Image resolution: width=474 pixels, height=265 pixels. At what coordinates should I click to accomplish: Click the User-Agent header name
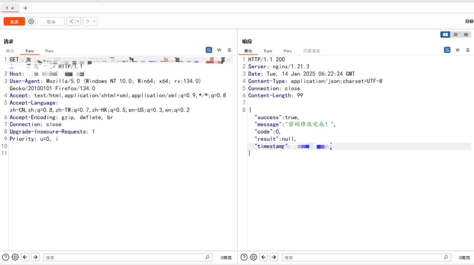[x=25, y=81]
